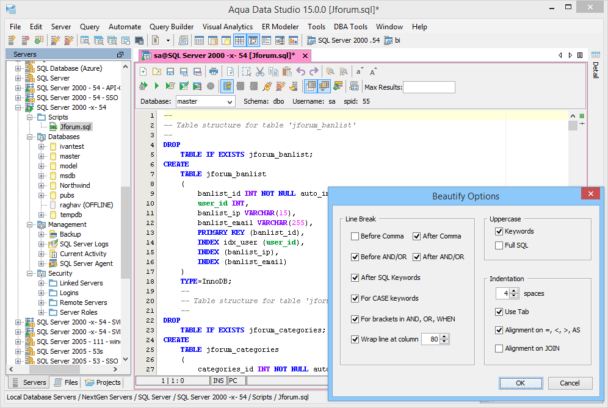
Task: Click the Register Server icon in main toolbar
Action: coord(12,40)
